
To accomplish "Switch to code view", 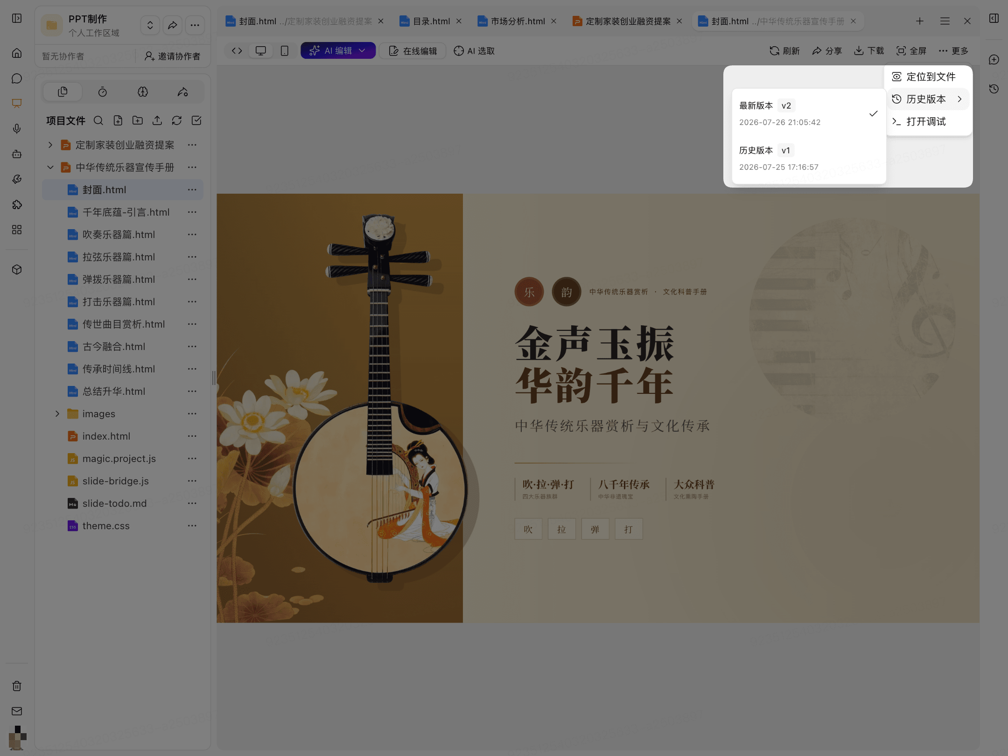I will click(x=237, y=51).
